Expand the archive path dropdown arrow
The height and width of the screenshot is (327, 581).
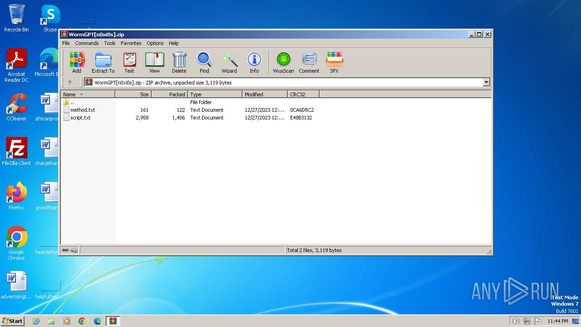click(487, 83)
